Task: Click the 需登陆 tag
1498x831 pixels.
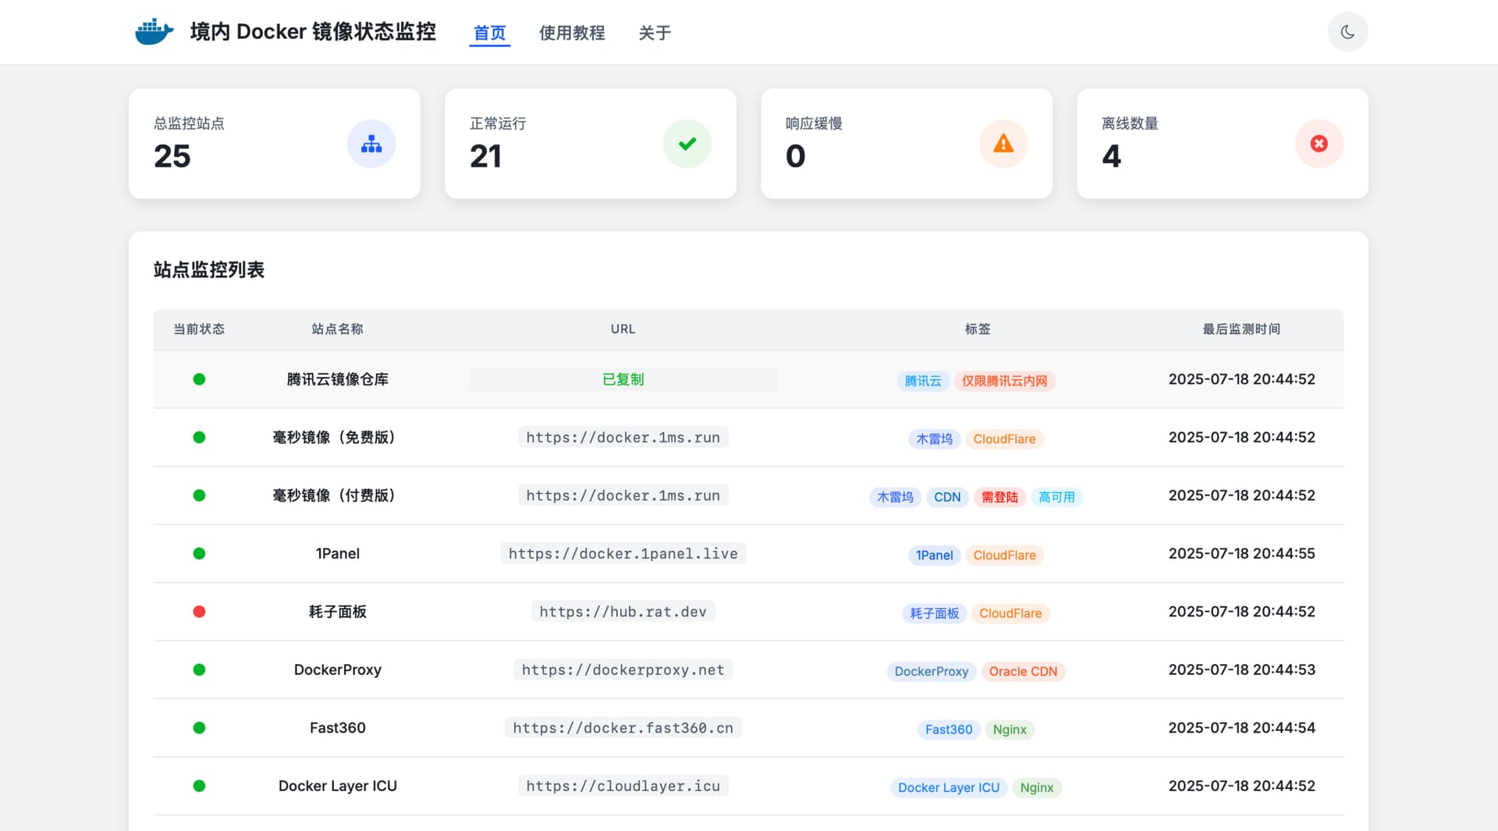Action: [x=999, y=497]
